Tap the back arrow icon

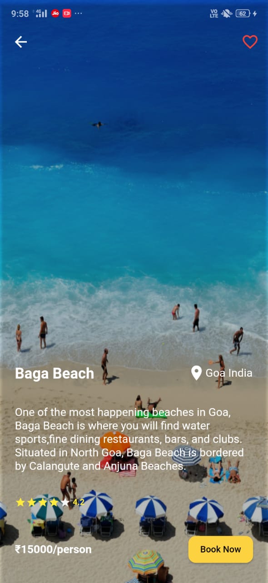click(21, 42)
